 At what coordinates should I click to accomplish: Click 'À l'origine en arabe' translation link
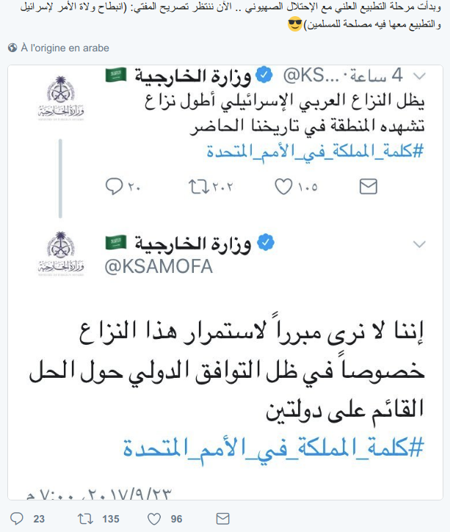[65, 48]
